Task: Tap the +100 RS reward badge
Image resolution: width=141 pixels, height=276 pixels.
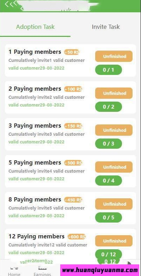Action: [73, 89]
